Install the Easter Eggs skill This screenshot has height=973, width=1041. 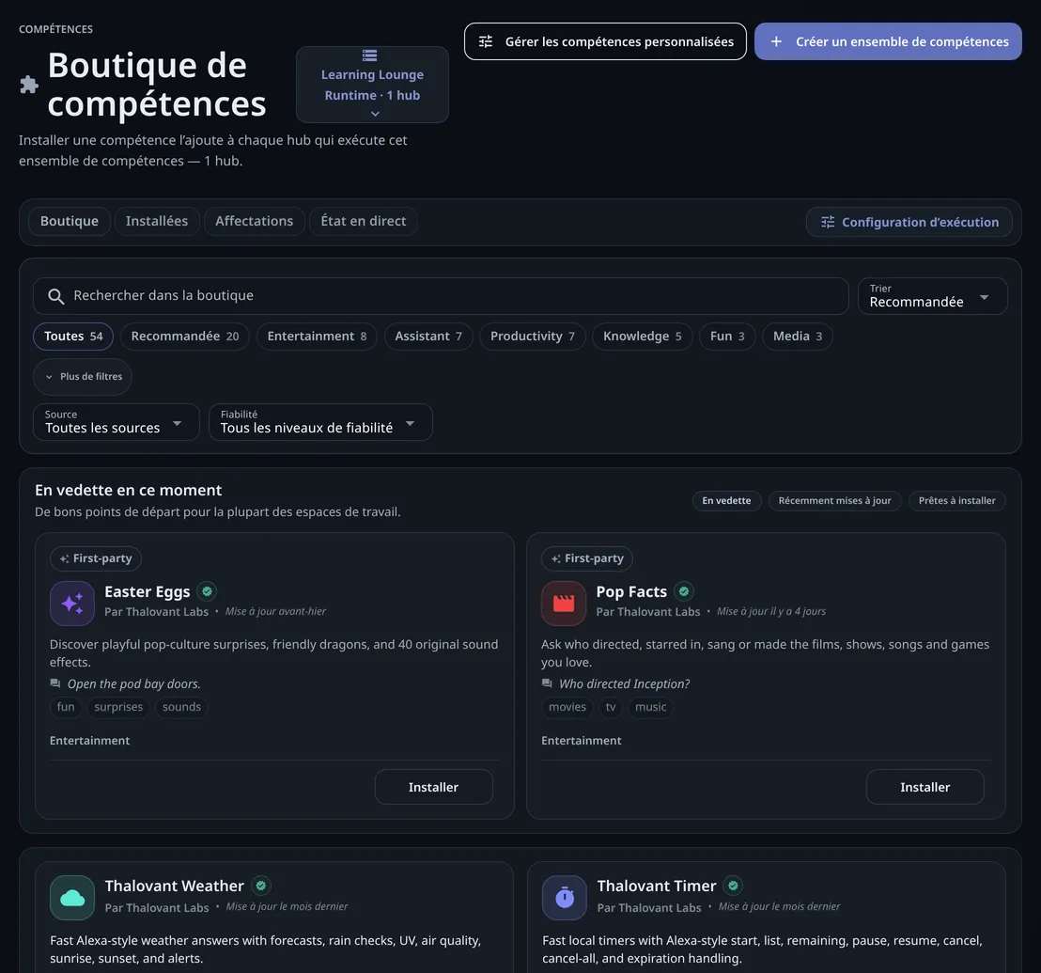[x=433, y=787]
